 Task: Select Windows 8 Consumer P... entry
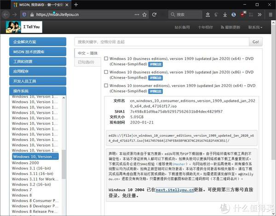(35, 201)
